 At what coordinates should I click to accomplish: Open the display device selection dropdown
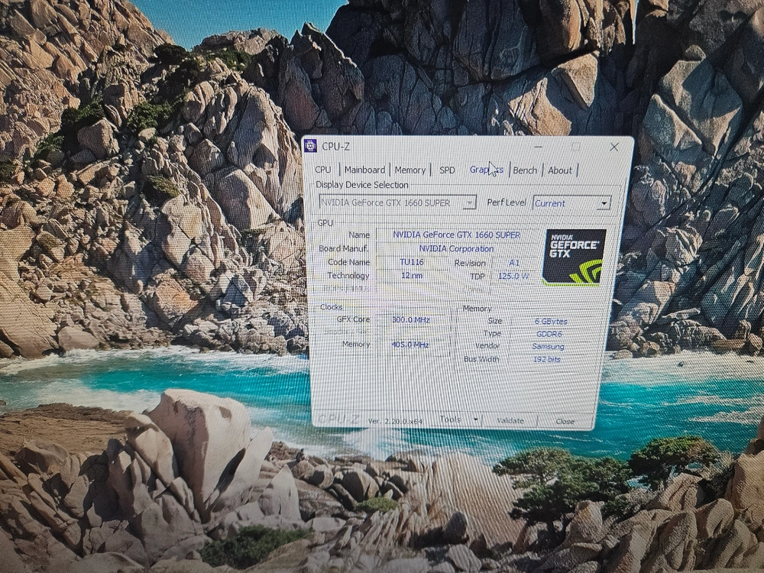click(x=397, y=202)
